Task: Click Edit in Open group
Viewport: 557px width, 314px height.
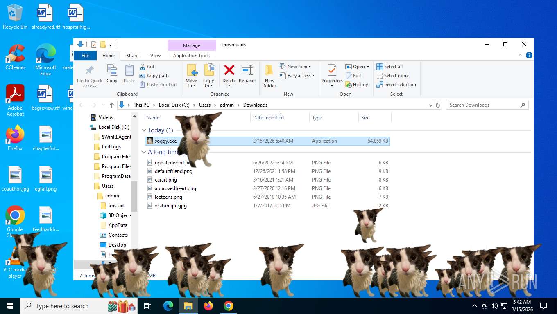Action: point(353,76)
